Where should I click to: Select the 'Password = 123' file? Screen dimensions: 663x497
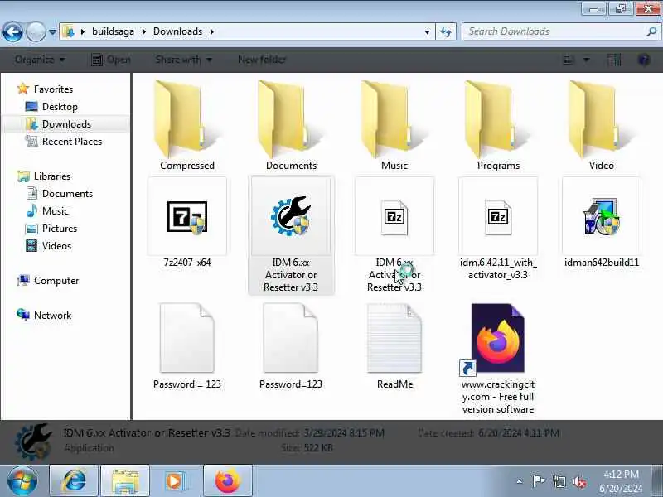(187, 346)
